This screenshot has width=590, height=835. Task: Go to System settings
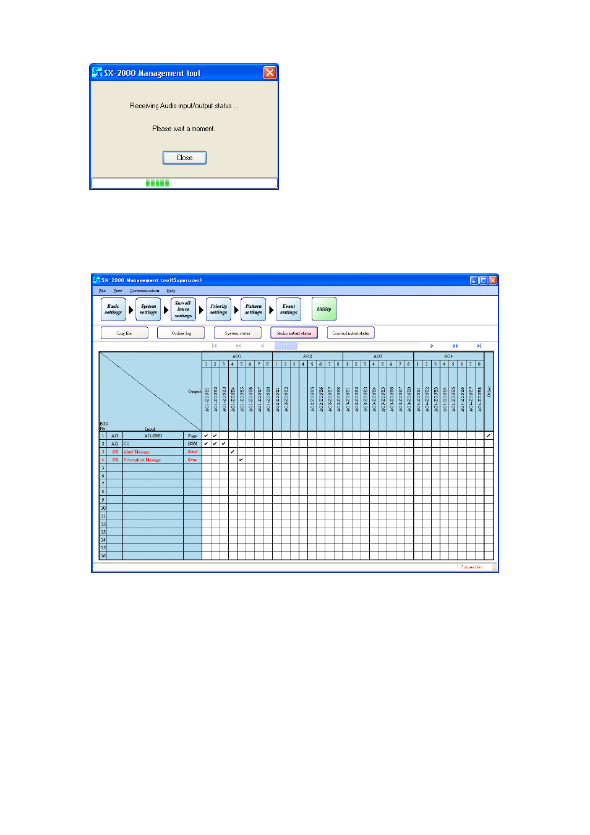pyautogui.click(x=148, y=309)
